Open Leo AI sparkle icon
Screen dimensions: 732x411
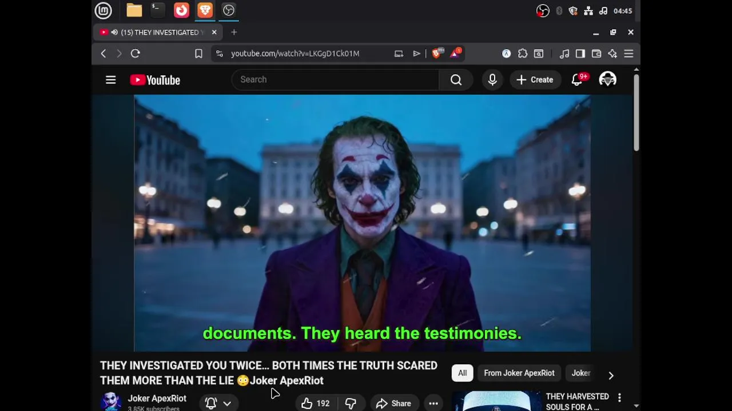[x=612, y=54]
